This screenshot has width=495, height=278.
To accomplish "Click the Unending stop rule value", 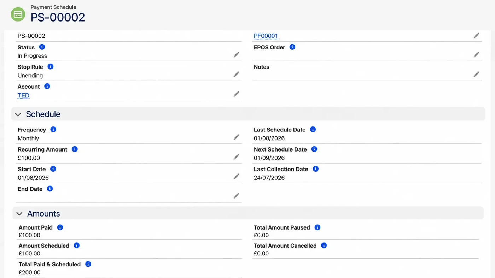I will [30, 76].
